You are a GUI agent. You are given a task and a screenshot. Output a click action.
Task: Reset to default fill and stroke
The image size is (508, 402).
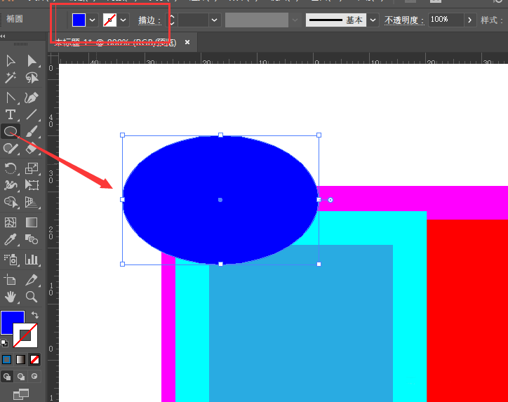[4, 343]
